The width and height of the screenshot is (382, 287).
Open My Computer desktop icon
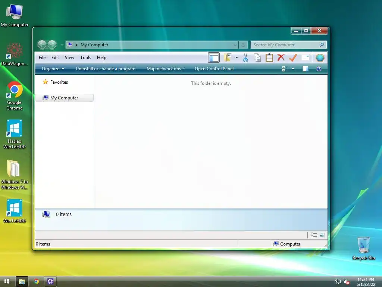coord(15,15)
